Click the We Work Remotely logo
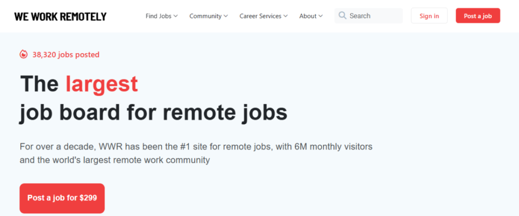The image size is (519, 216). 60,16
